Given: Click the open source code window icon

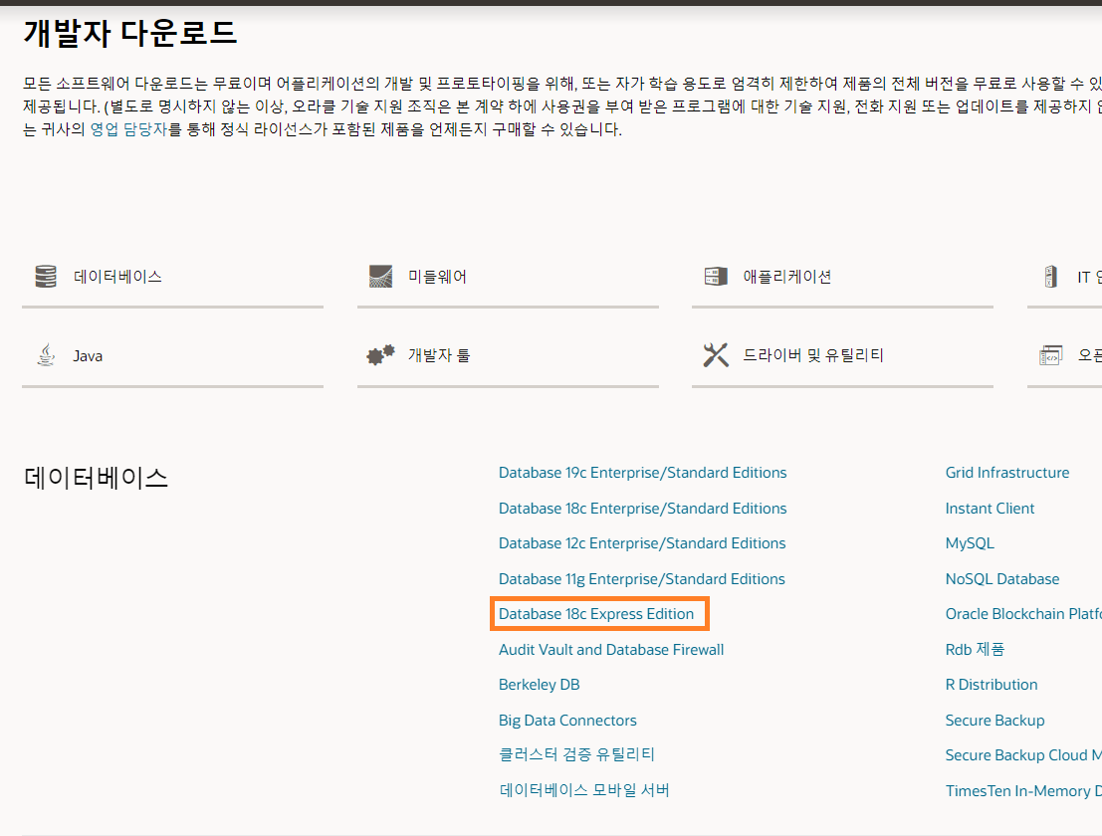Looking at the screenshot, I should pyautogui.click(x=1050, y=355).
